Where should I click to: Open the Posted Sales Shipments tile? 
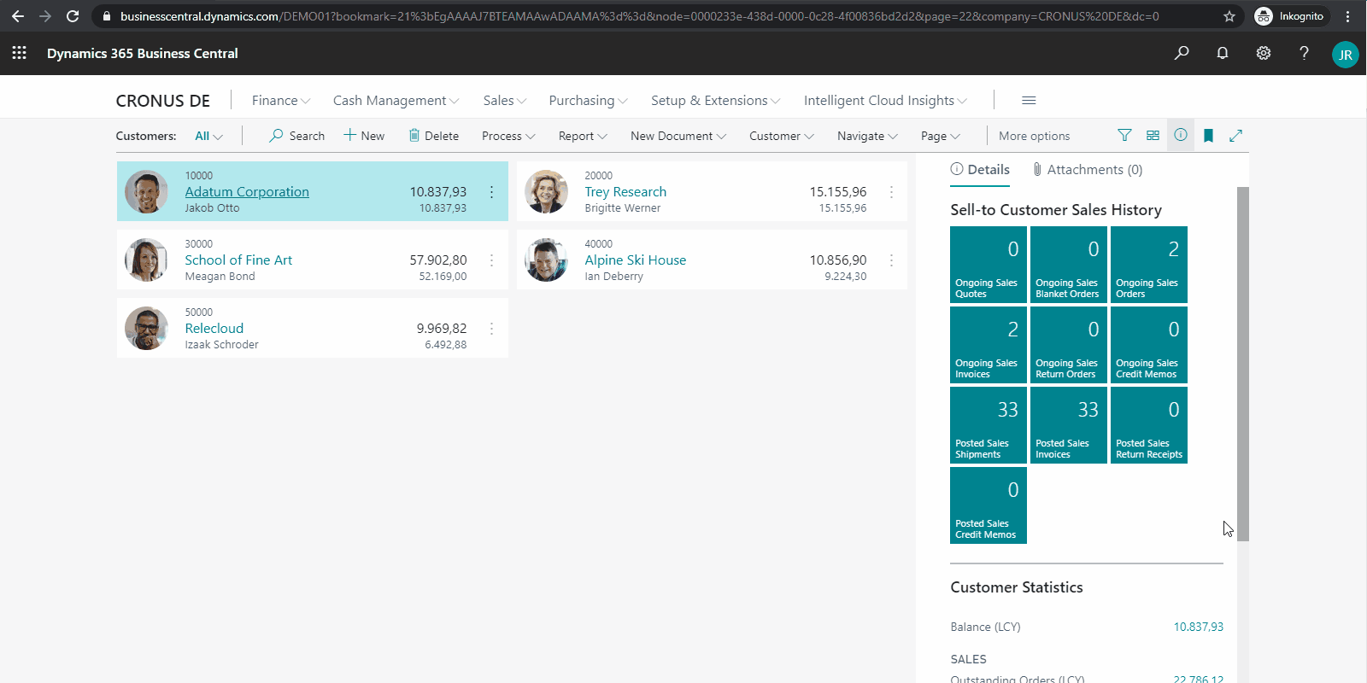pyautogui.click(x=989, y=425)
